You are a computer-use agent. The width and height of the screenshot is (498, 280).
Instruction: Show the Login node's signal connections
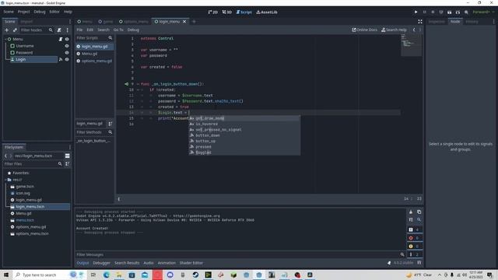coord(61,59)
